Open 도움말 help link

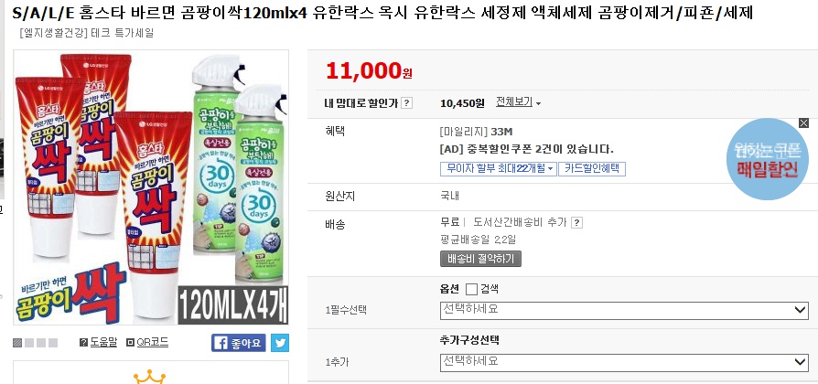[99, 342]
